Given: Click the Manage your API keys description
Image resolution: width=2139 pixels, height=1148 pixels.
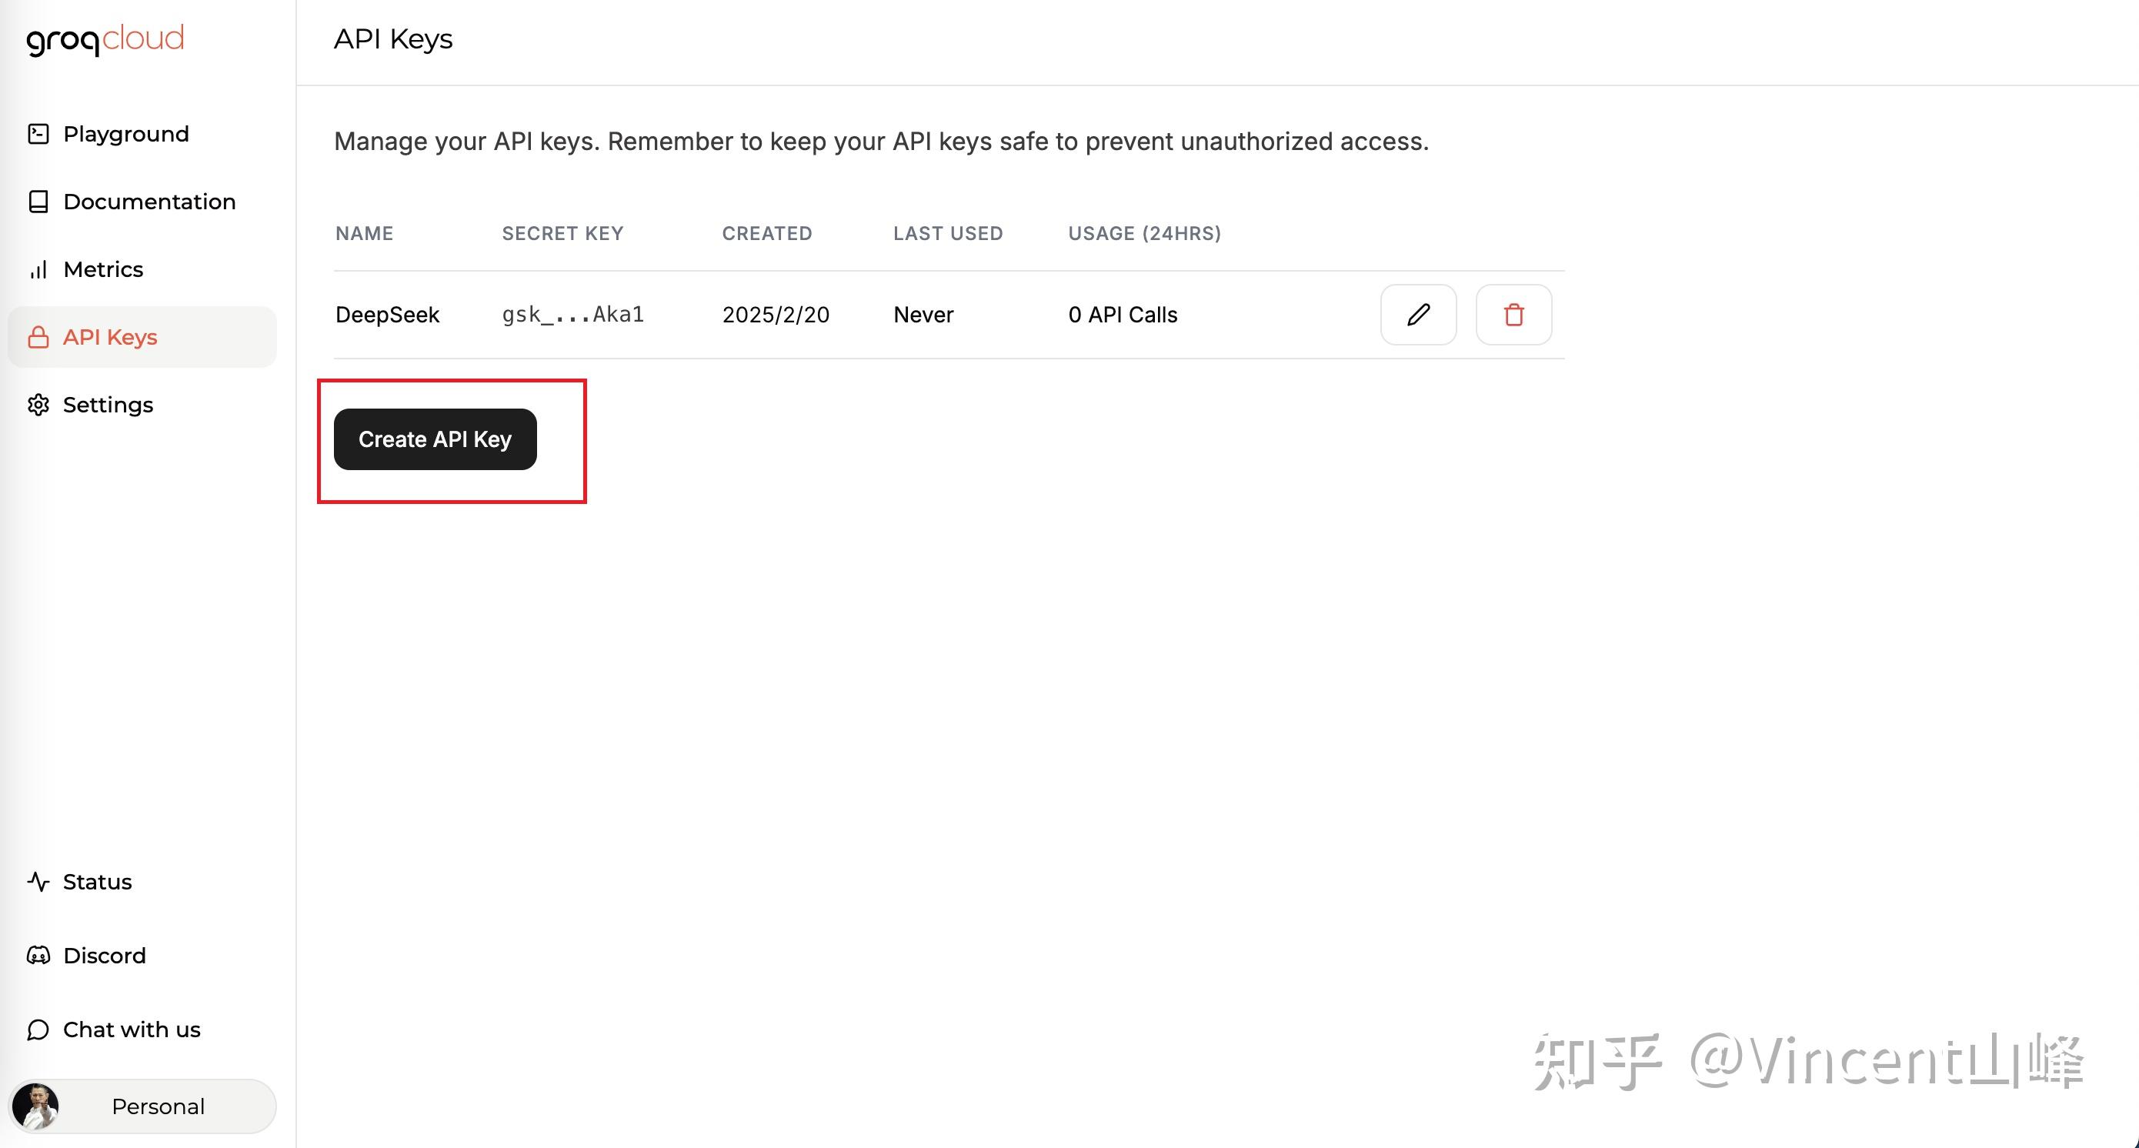Looking at the screenshot, I should tap(881, 141).
